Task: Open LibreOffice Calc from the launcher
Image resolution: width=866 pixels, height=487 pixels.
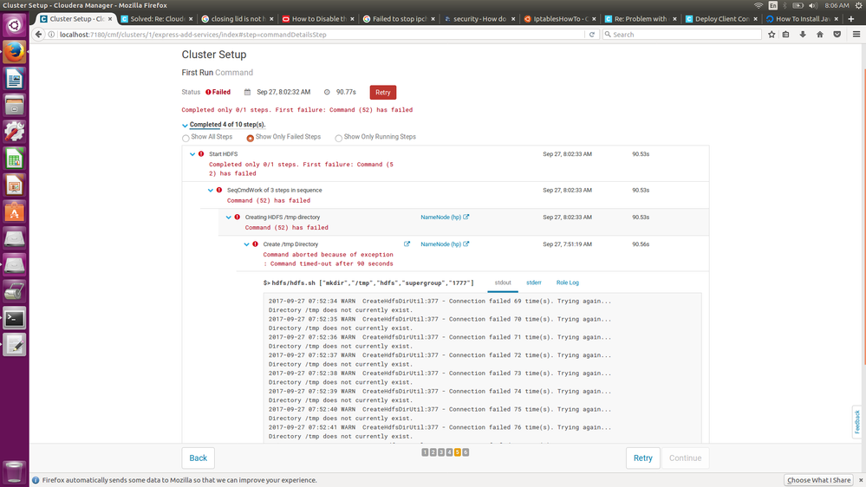Action: 15,159
